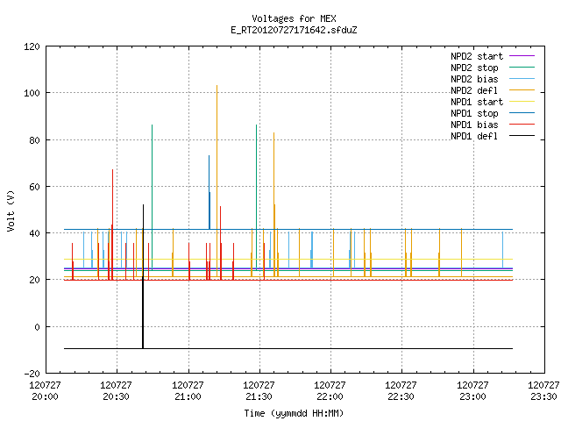This screenshot has height=421, width=561.
Task: Click the x-axis tick label 120727 20:30
Action: (116, 391)
